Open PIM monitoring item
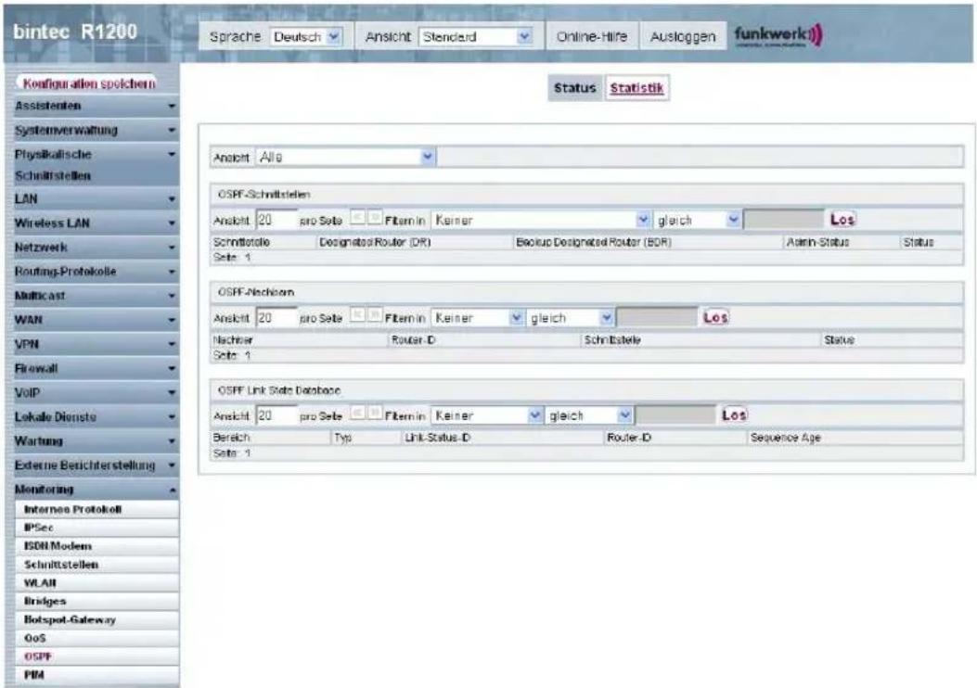The width and height of the screenshot is (977, 688). tap(96, 675)
